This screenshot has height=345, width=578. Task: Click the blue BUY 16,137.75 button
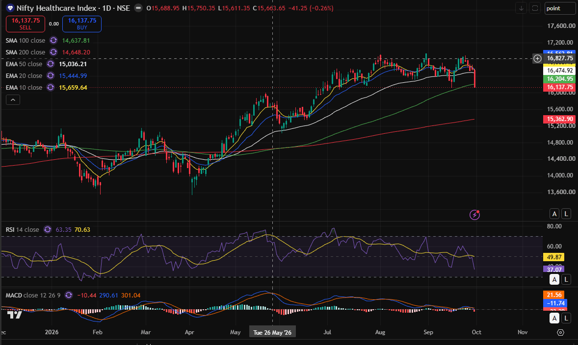click(82, 24)
